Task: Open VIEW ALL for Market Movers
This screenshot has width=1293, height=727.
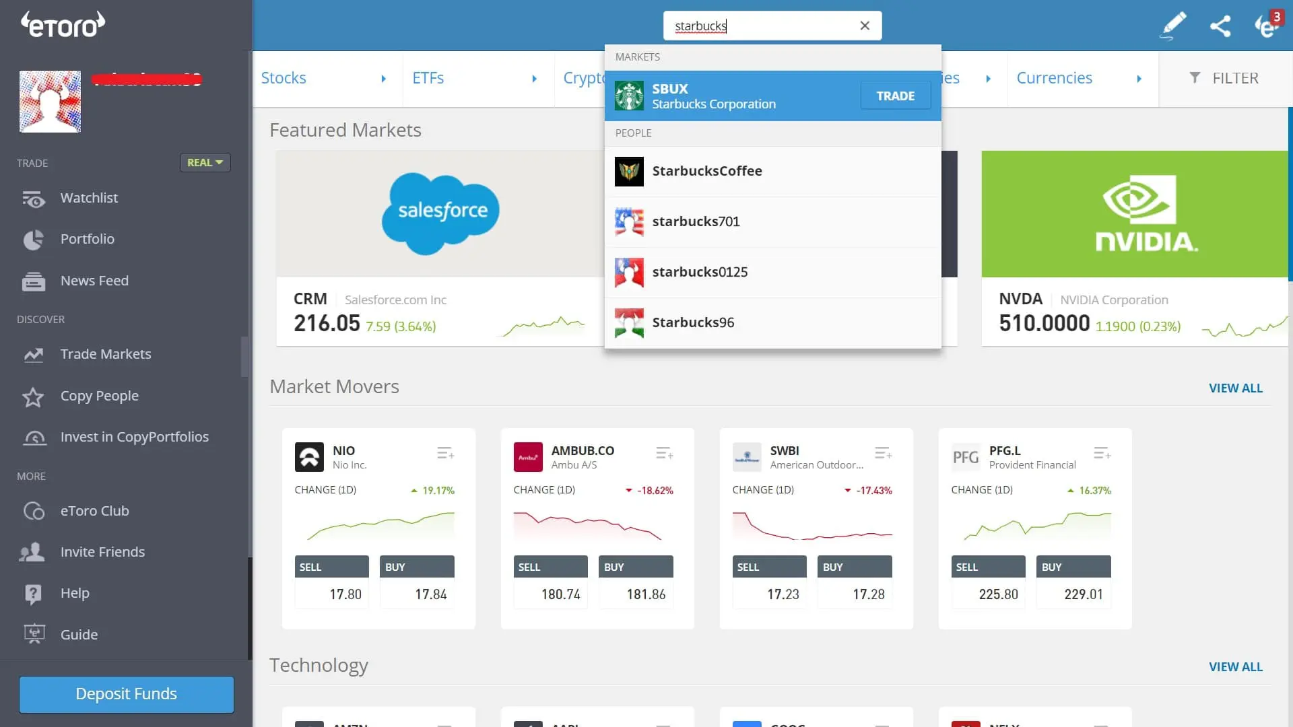Action: pyautogui.click(x=1236, y=388)
